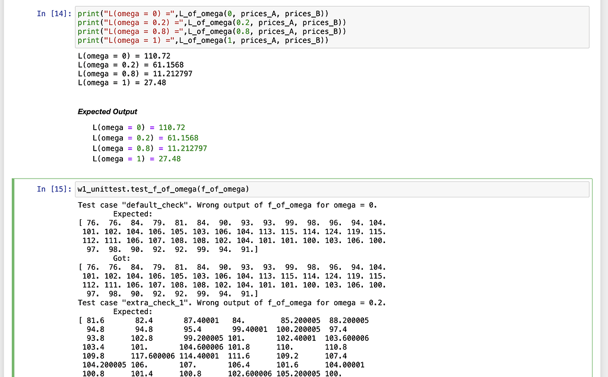Viewport: 608px width, 377px height.
Task: Click the In [14] cell prompt label
Action: click(54, 14)
